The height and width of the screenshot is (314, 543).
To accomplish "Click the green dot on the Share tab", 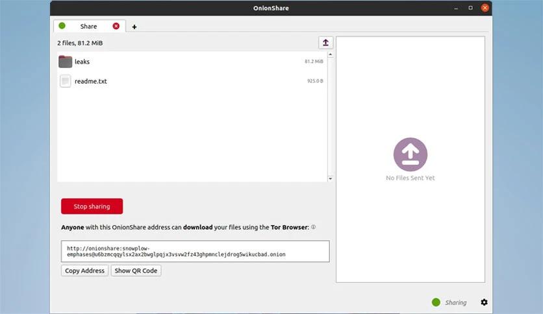I will tap(62, 25).
